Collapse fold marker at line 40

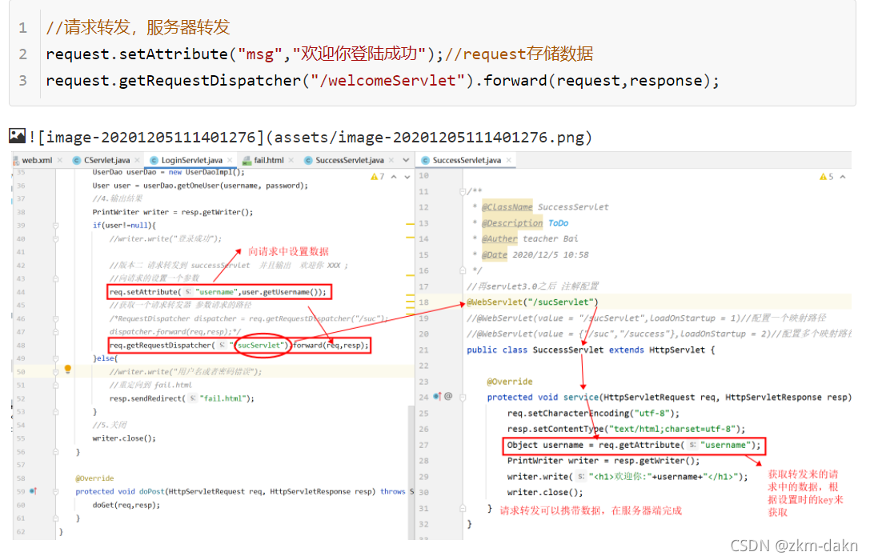tap(55, 238)
